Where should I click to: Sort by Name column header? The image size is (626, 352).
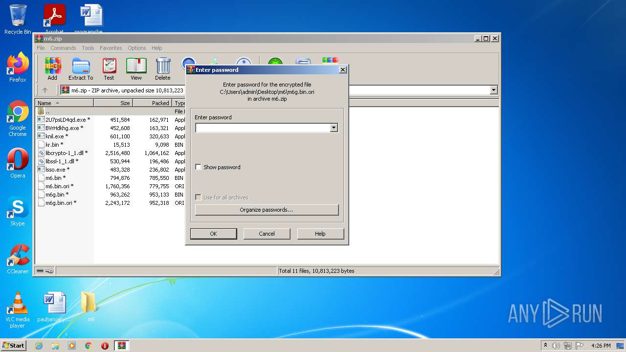pos(65,103)
